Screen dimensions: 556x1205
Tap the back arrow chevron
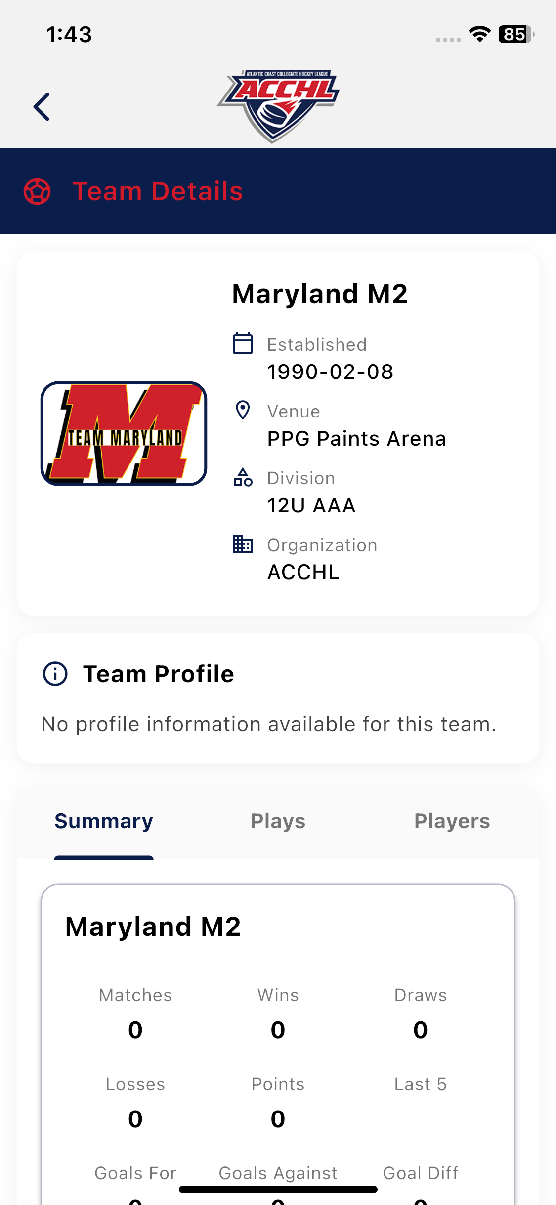pyautogui.click(x=42, y=107)
